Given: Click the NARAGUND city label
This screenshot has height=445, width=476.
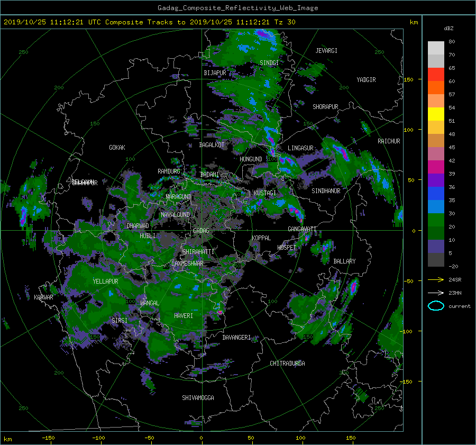Looking at the screenshot, I should [179, 197].
